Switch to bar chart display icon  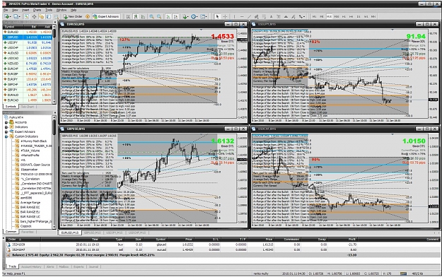point(128,17)
